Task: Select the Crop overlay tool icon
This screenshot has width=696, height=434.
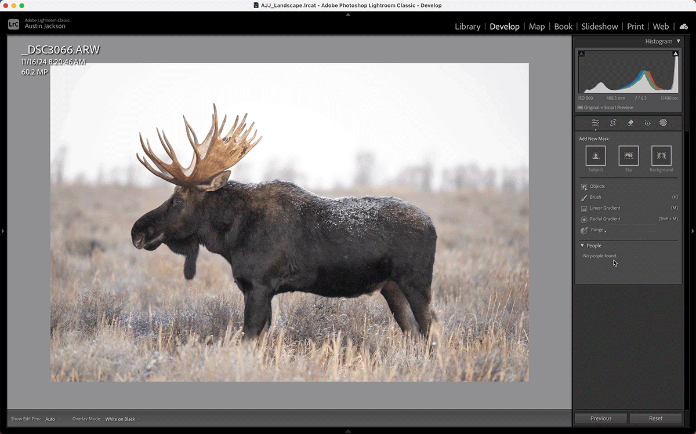Action: pos(612,123)
